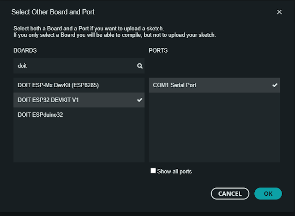Screen dimensions: 295x216
Task: Close the Select Other Board dialog
Action: pyautogui.click(x=279, y=12)
